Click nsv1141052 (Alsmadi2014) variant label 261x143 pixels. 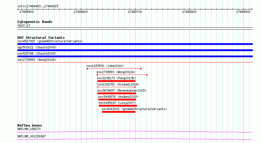[118, 84]
